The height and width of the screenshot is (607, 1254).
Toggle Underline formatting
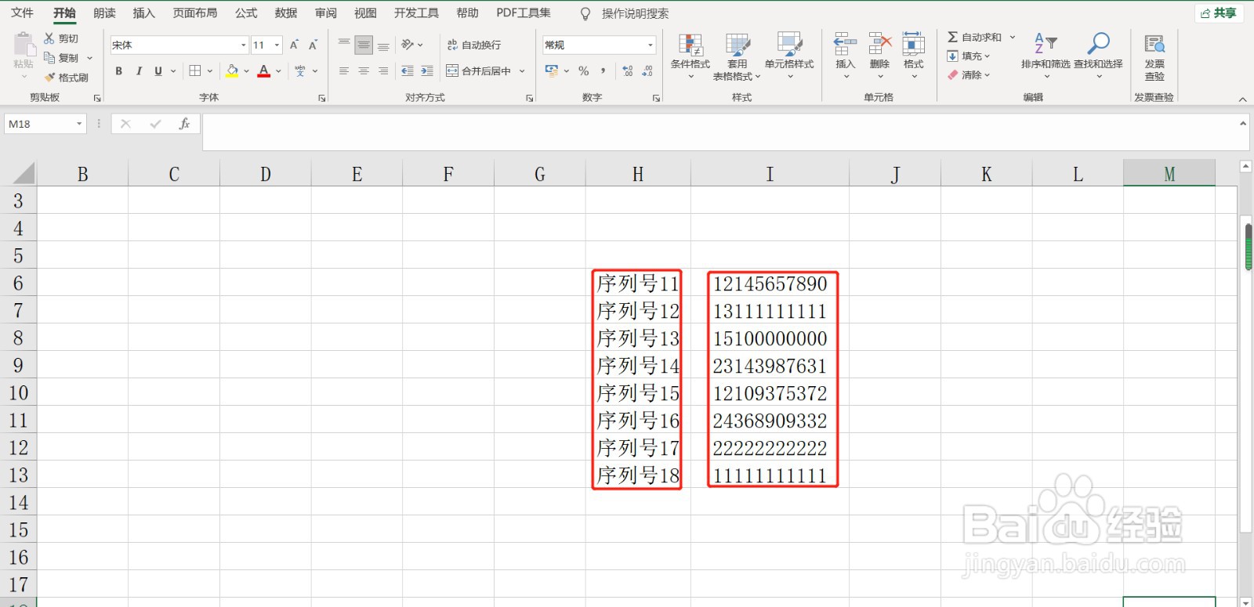tap(158, 70)
